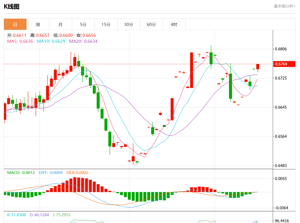The image size is (300, 223).
Task: Click the red 0.6764 current price label
Action: tap(284, 64)
